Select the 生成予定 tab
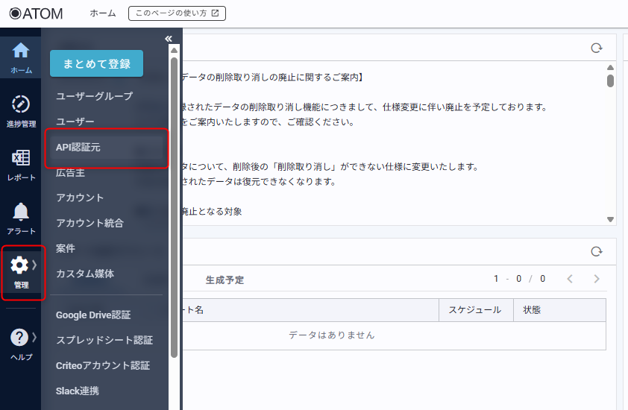The height and width of the screenshot is (410, 628). pyautogui.click(x=224, y=280)
